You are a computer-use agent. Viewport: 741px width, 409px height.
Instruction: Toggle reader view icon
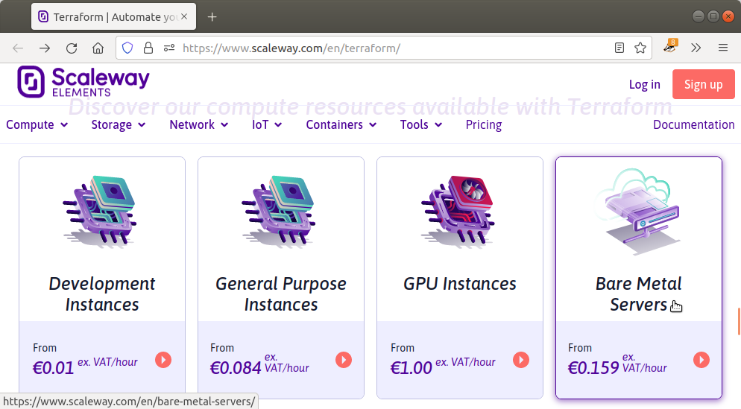619,48
